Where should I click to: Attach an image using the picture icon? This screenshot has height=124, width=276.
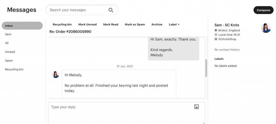196,107
